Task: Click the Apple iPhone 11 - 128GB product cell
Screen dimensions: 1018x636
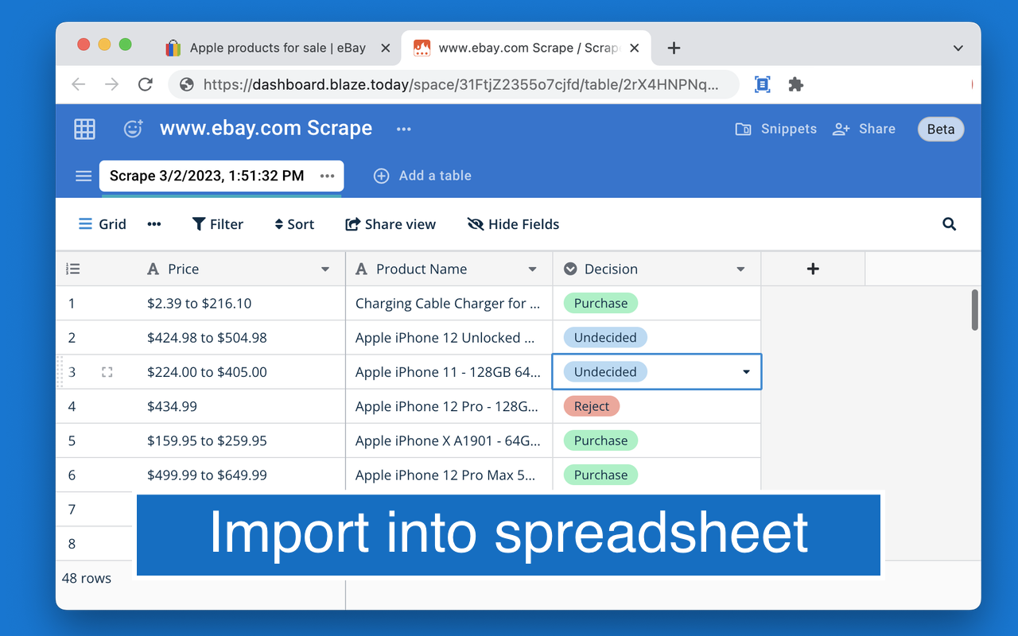Action: [449, 372]
